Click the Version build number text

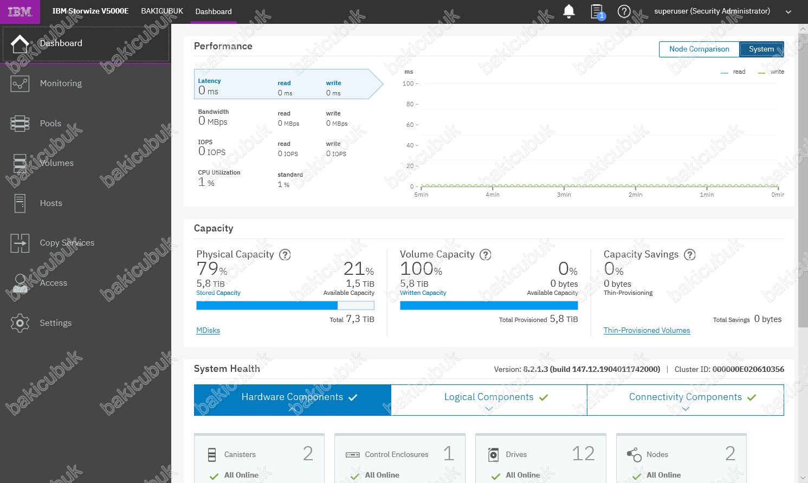coord(592,369)
